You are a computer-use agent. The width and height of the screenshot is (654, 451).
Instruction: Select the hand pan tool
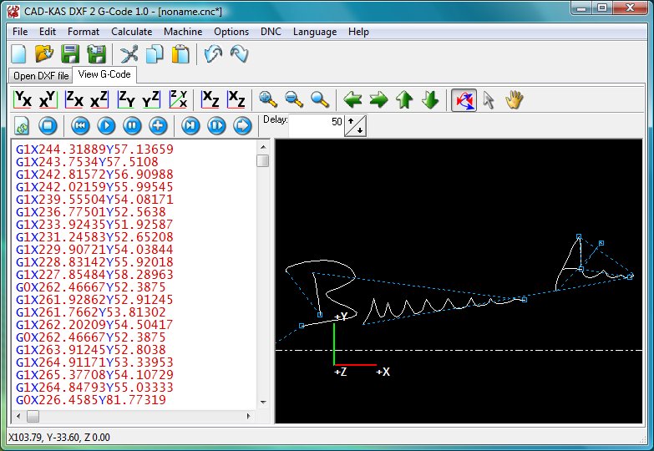point(513,99)
